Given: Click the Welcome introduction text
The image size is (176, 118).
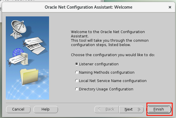Looking at the screenshot, I should point(108,38).
